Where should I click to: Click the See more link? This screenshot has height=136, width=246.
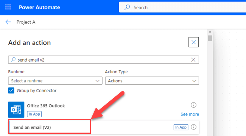190,114
